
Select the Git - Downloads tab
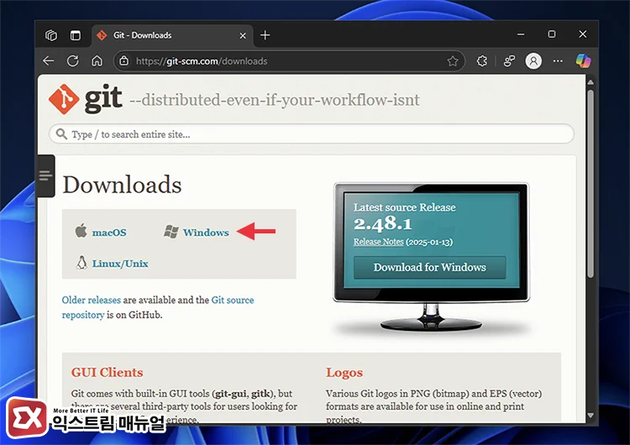click(x=160, y=35)
